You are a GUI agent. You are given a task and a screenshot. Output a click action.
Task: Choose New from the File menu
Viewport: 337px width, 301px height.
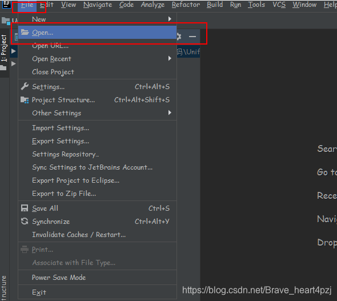point(97,19)
